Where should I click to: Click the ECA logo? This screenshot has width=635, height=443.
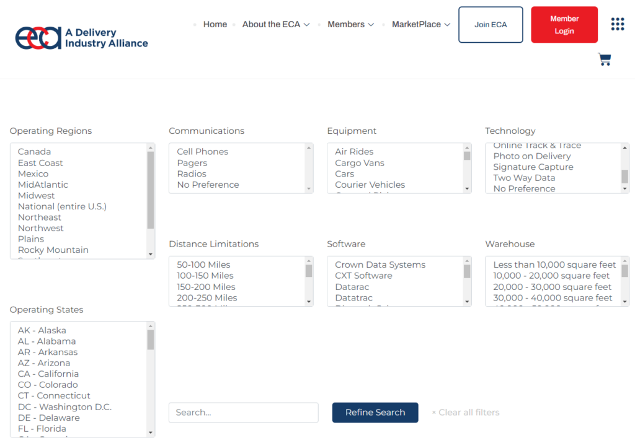point(81,38)
